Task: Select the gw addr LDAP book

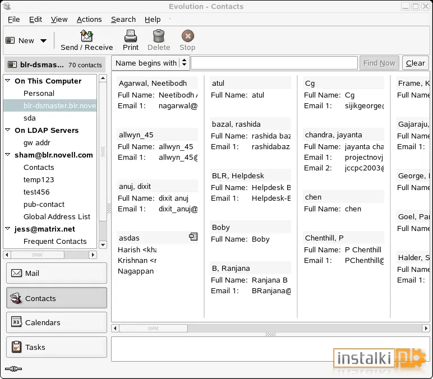Action: (x=36, y=143)
